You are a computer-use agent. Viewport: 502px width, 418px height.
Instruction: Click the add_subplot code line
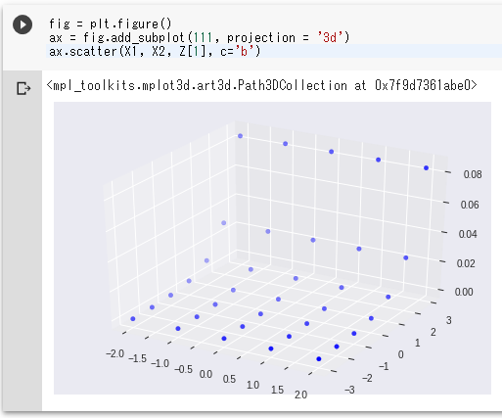point(199,37)
